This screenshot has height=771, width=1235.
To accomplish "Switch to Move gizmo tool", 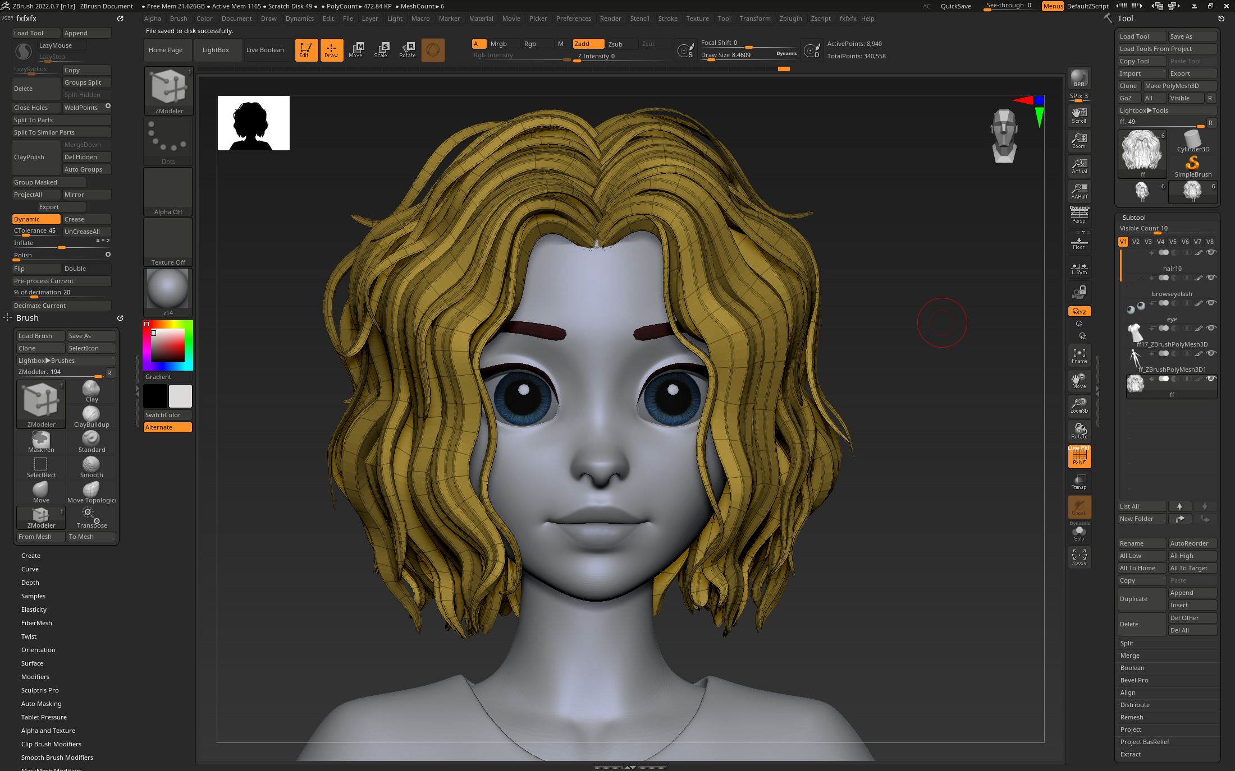I will pyautogui.click(x=356, y=50).
